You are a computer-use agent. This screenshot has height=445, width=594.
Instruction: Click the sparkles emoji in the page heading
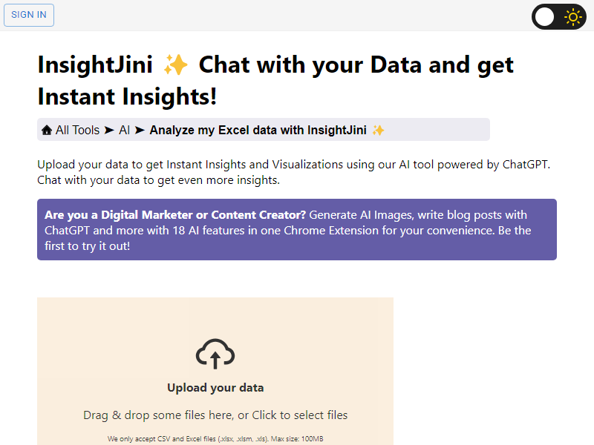176,65
